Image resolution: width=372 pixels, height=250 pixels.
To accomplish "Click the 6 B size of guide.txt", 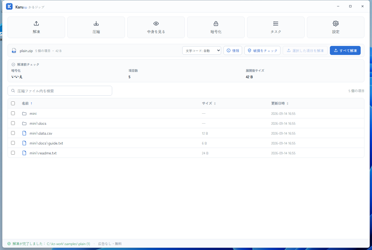I will (204, 143).
